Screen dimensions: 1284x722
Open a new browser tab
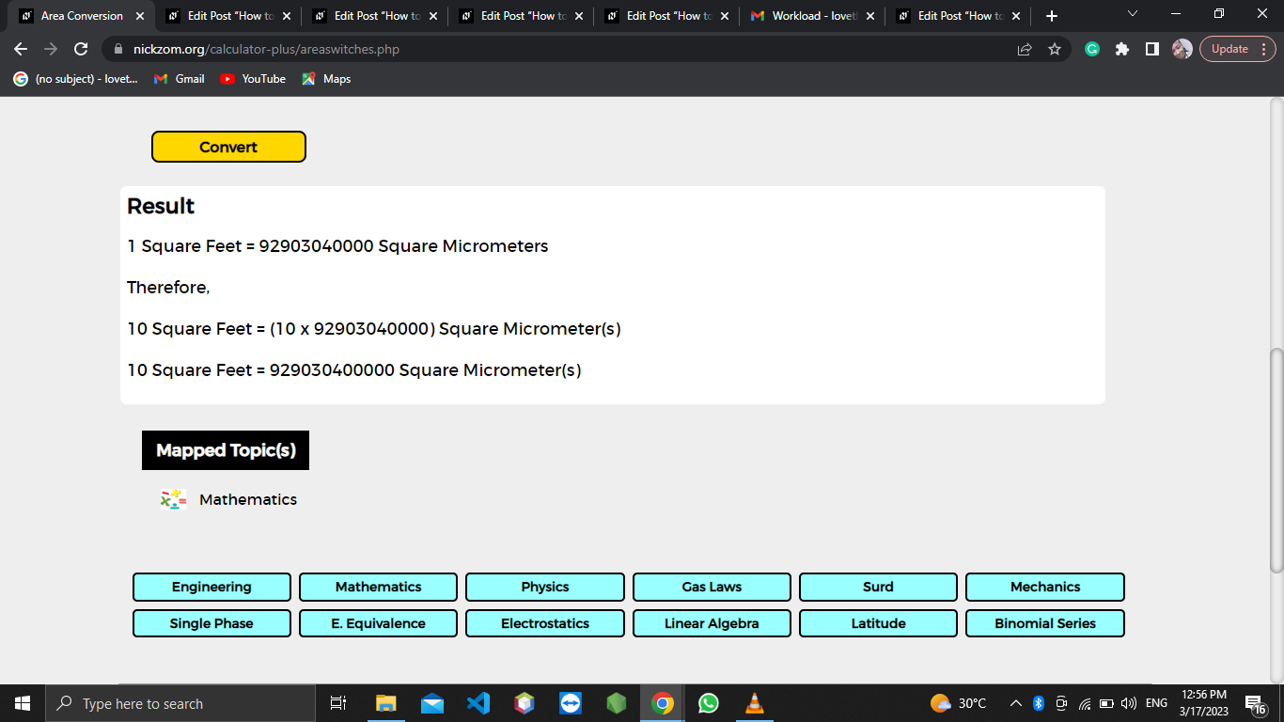pyautogui.click(x=1052, y=16)
